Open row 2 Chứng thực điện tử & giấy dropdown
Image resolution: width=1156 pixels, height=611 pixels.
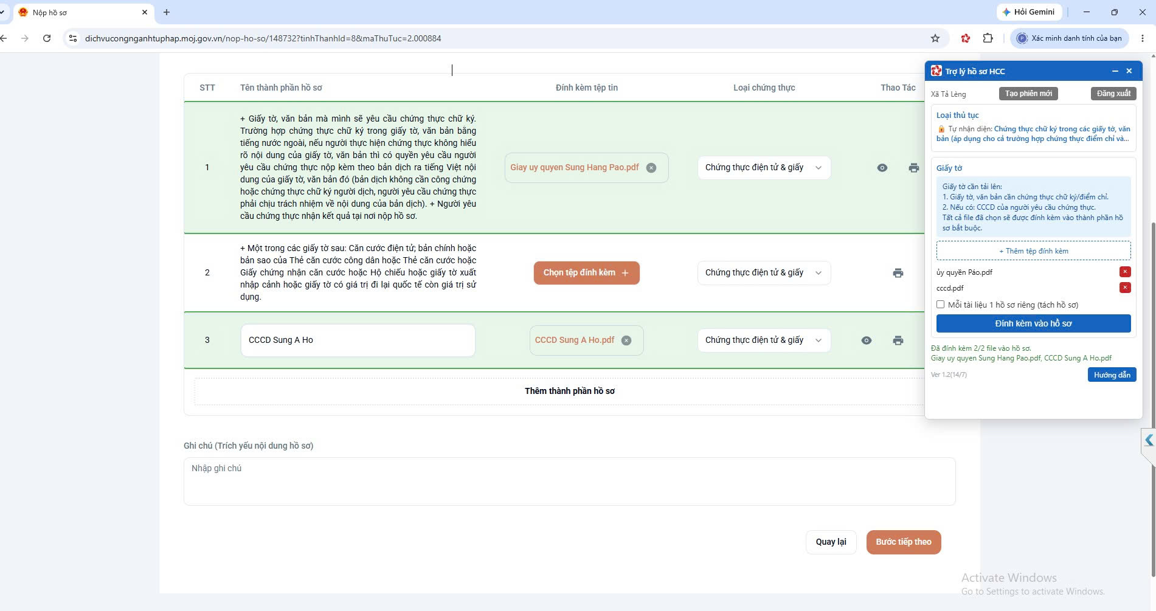coord(764,273)
